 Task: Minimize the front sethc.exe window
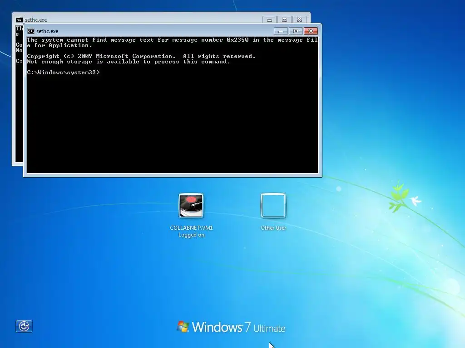tap(281, 31)
